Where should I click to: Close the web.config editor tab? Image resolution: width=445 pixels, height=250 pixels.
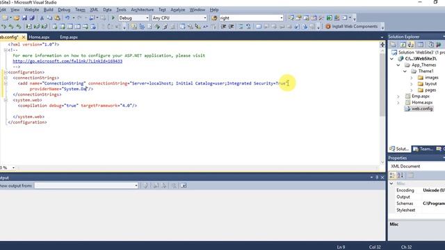[x=24, y=37]
